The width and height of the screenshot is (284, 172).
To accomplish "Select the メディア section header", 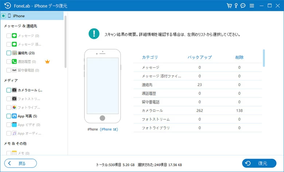I will tap(11, 80).
